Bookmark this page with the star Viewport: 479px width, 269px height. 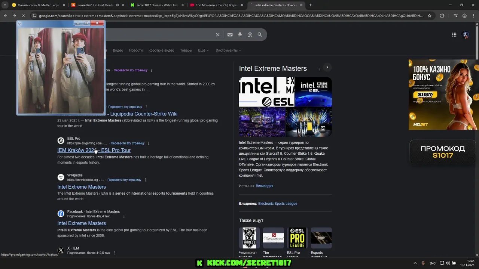430,16
